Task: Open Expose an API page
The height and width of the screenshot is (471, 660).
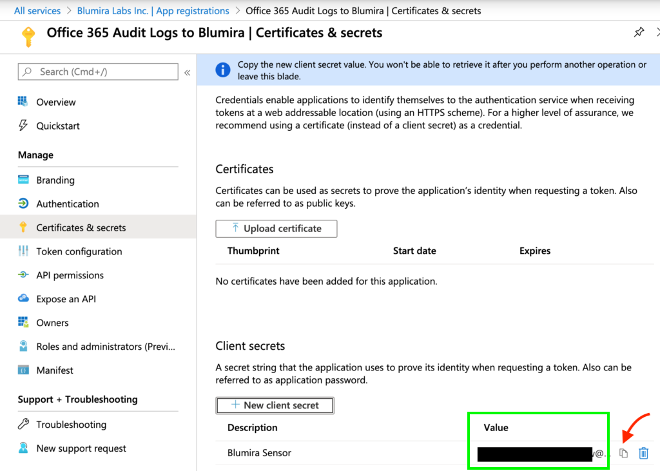Action: [66, 299]
